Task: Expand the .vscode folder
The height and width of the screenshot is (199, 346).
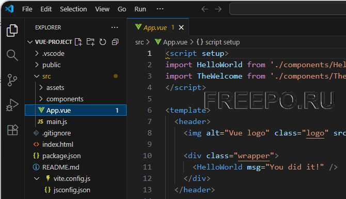Action: (x=37, y=53)
